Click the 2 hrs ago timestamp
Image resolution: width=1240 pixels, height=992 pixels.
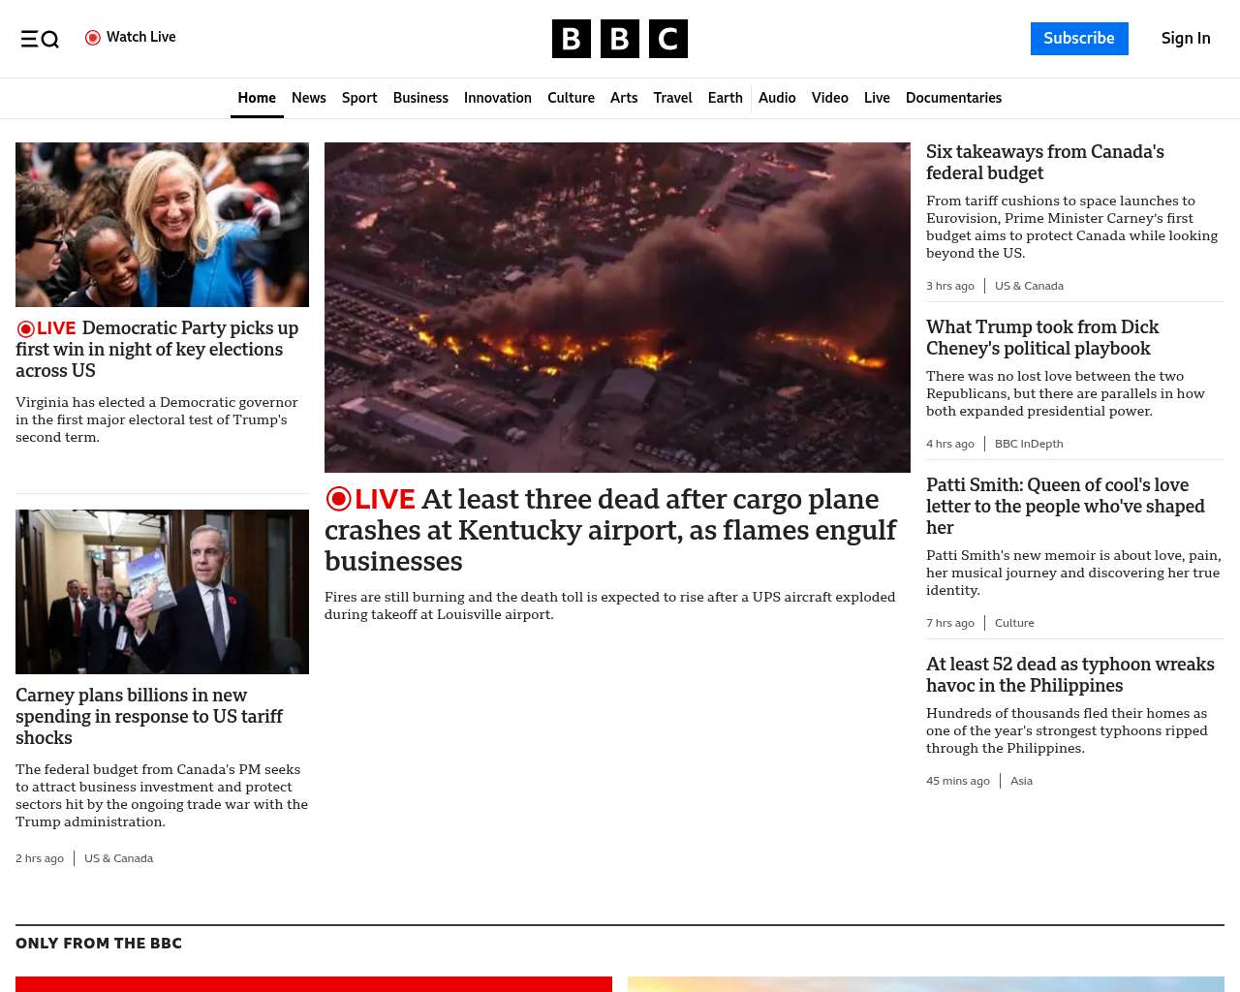(40, 858)
